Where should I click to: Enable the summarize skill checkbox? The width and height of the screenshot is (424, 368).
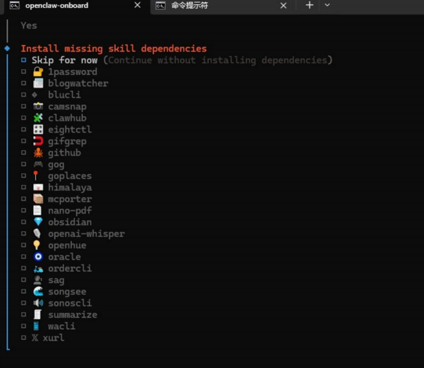pyautogui.click(x=24, y=314)
